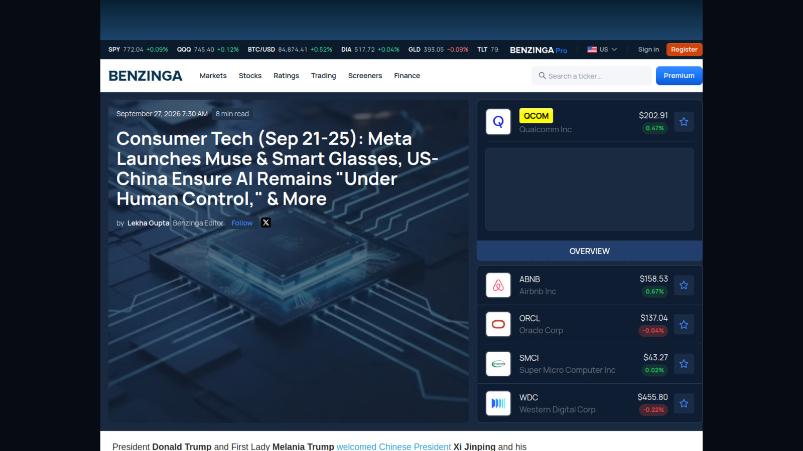Viewport: 803px width, 451px height.
Task: Open the WDC ticker symbol
Action: [528, 397]
